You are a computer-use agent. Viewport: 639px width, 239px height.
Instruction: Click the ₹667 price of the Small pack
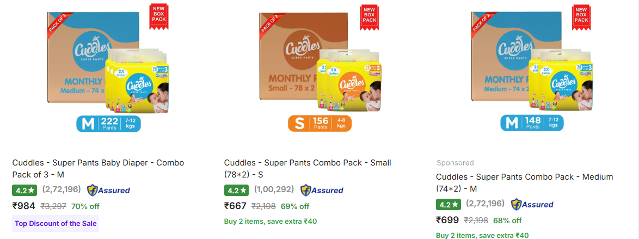click(235, 206)
